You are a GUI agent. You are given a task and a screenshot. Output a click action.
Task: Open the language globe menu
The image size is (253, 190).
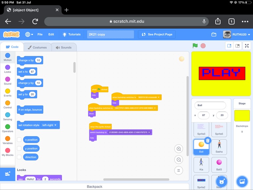point(29,34)
